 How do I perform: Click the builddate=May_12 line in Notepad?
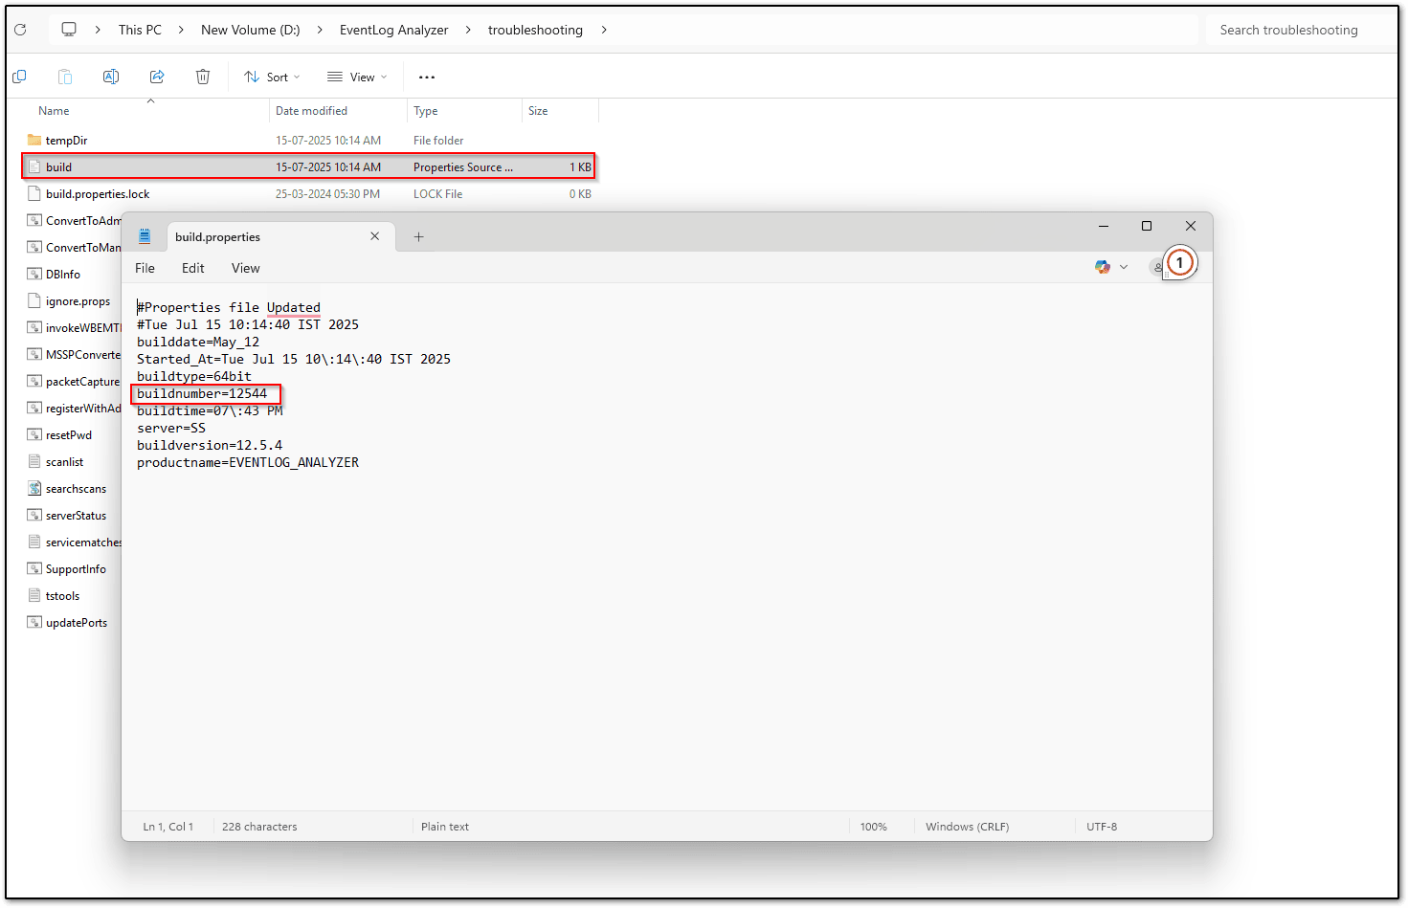[x=198, y=342]
